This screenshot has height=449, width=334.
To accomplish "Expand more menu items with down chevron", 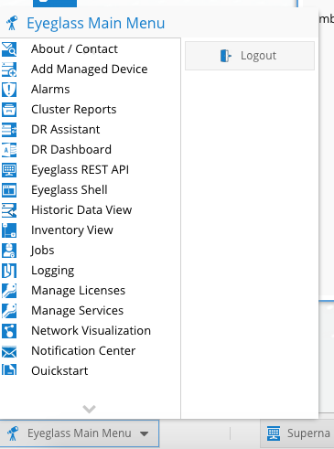I will coord(90,409).
